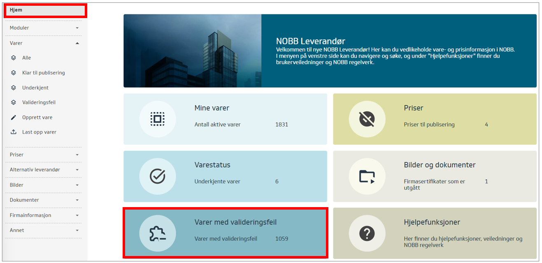Click the Priser crossed-out tag icon
Screen dimensions: 542x263
click(367, 119)
